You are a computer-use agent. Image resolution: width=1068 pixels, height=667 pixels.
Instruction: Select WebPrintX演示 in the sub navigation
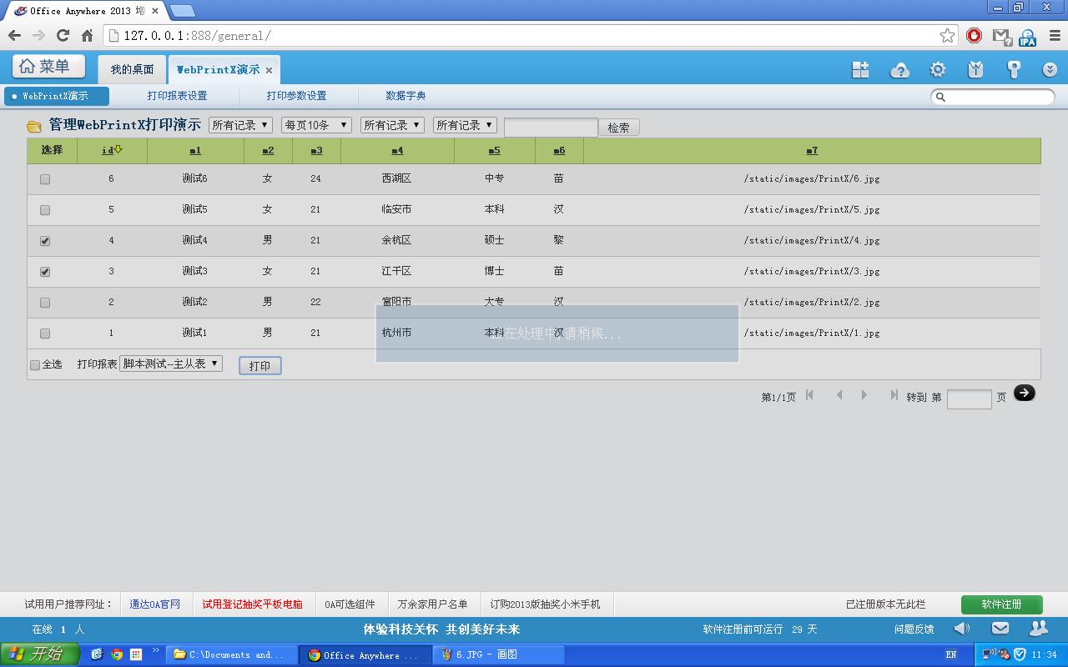(56, 96)
